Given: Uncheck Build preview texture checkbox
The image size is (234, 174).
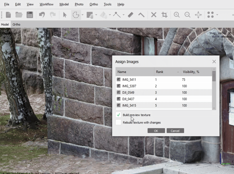Looking at the screenshot, I should click(118, 115).
